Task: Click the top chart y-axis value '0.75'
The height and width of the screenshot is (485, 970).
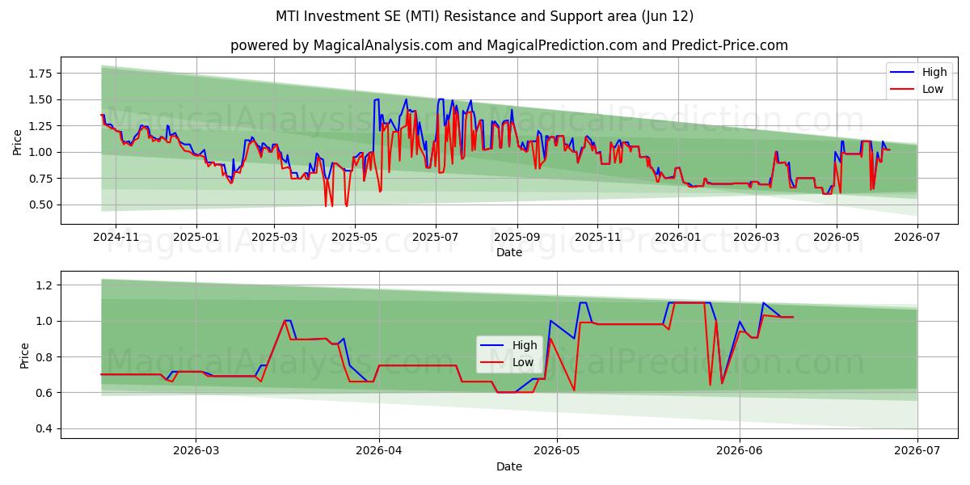Action: point(41,179)
